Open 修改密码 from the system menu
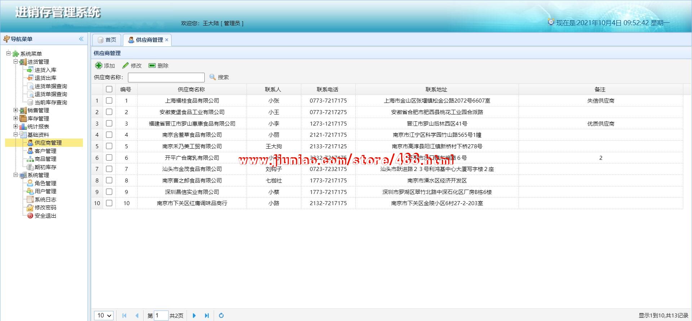 (45, 207)
